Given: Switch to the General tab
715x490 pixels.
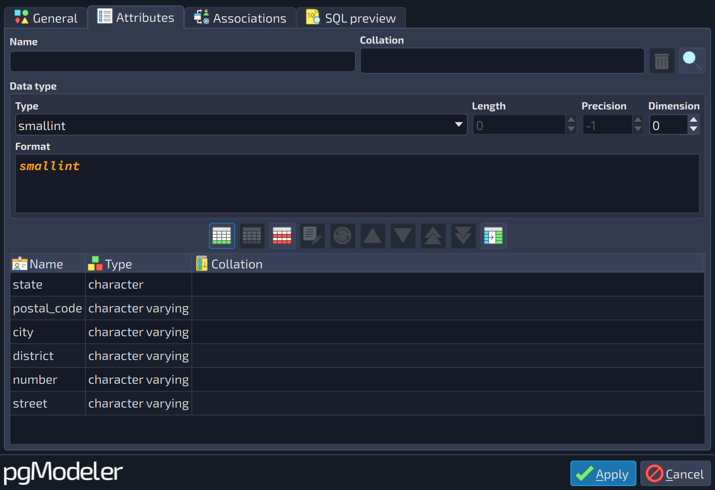Looking at the screenshot, I should click(46, 18).
